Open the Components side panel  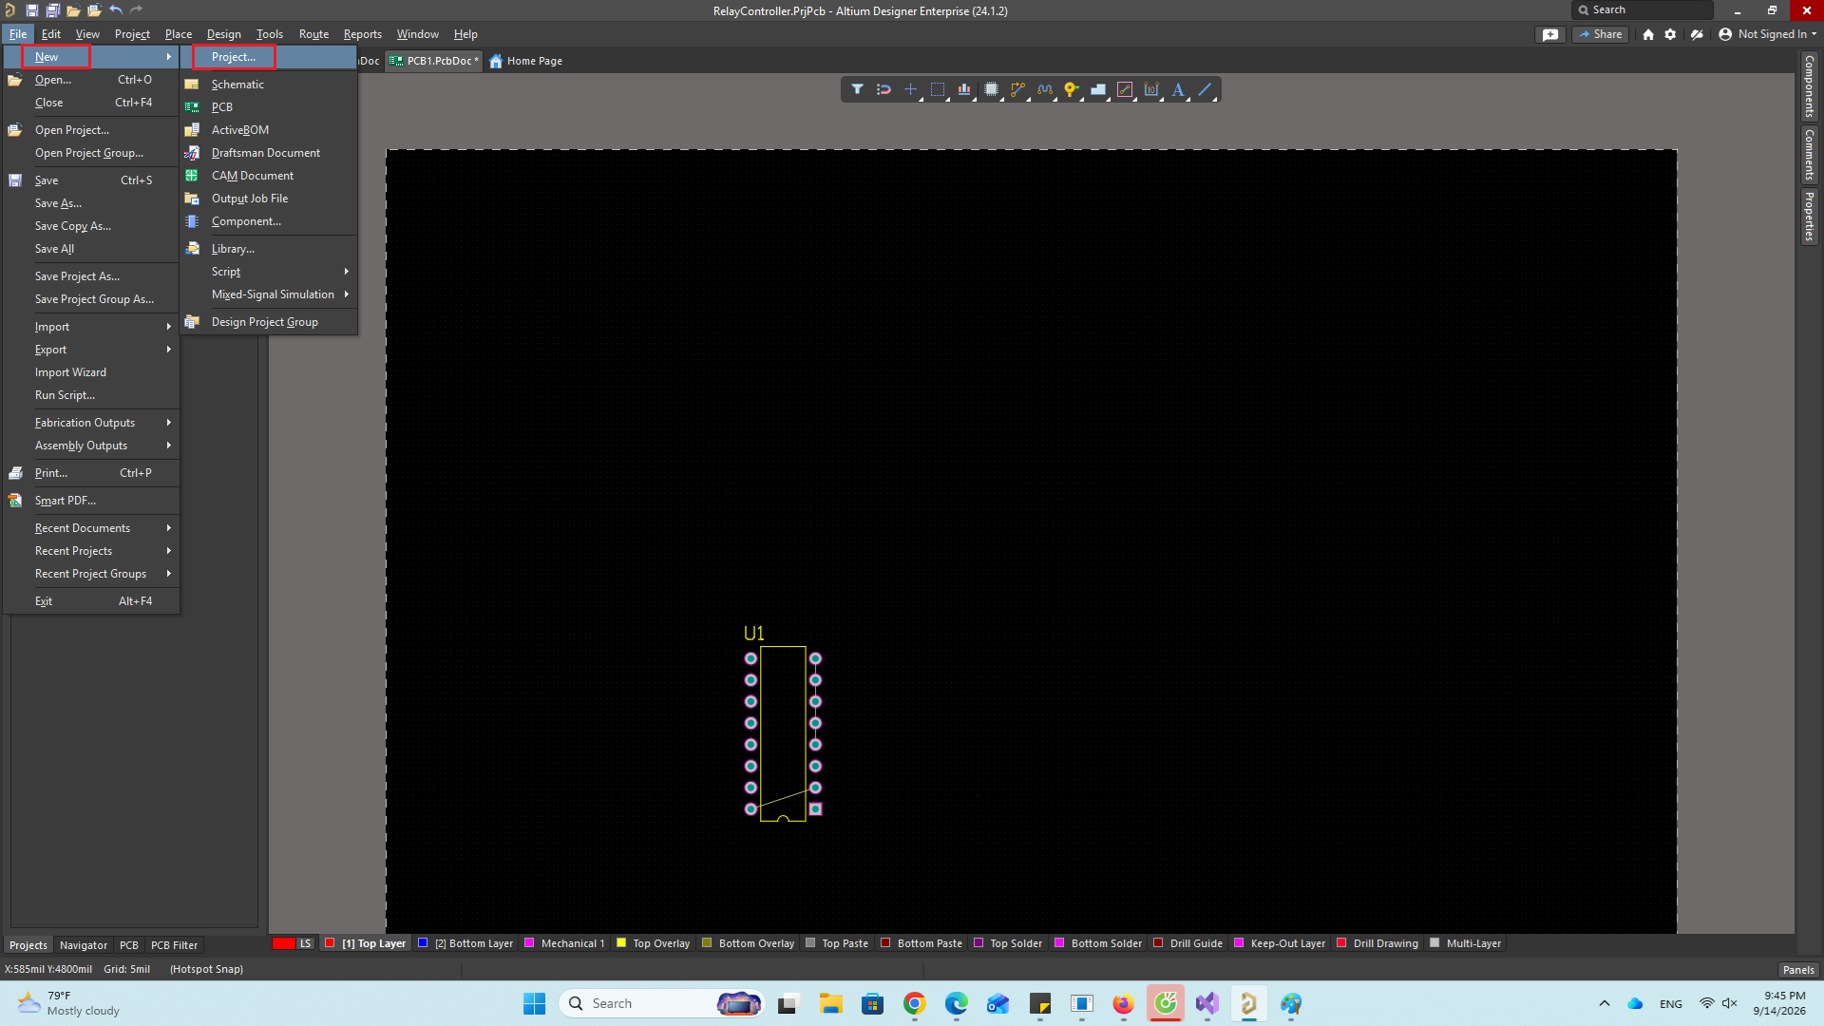click(1809, 86)
